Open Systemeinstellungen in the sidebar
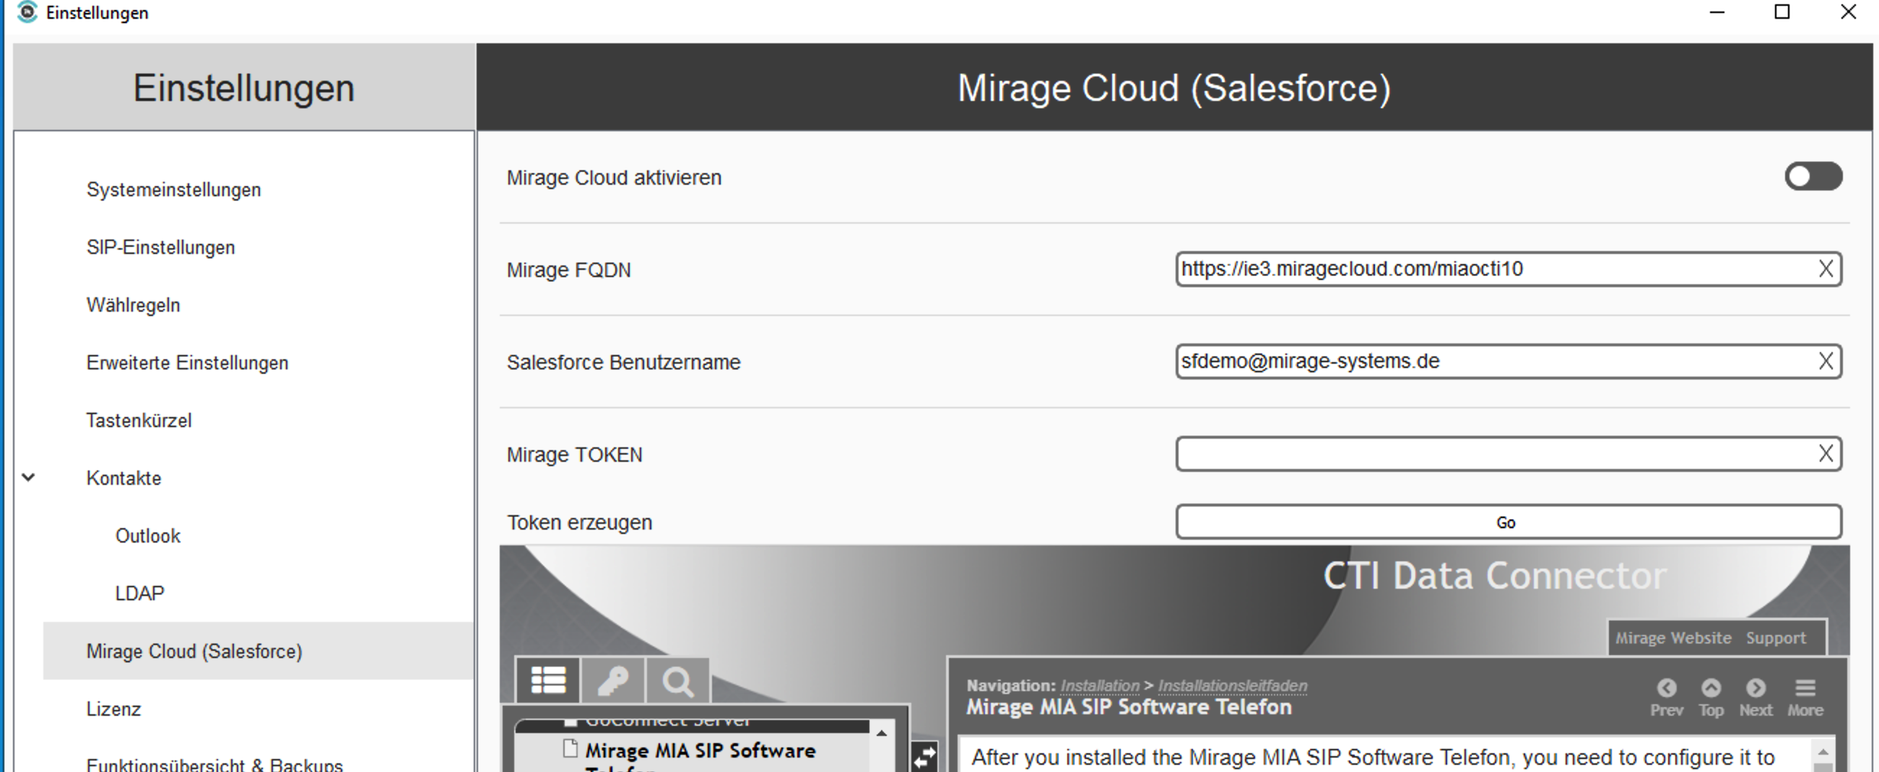Image resolution: width=1879 pixels, height=772 pixels. [x=173, y=190]
